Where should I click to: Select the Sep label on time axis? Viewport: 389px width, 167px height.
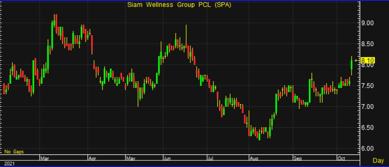pos(297,158)
